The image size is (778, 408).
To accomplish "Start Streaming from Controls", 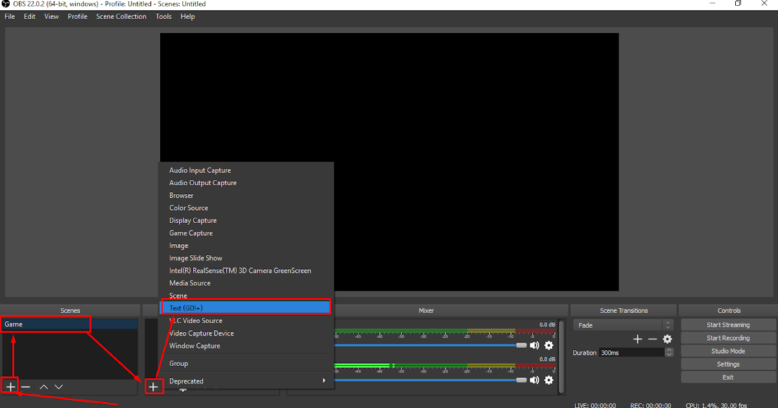I will (x=728, y=325).
